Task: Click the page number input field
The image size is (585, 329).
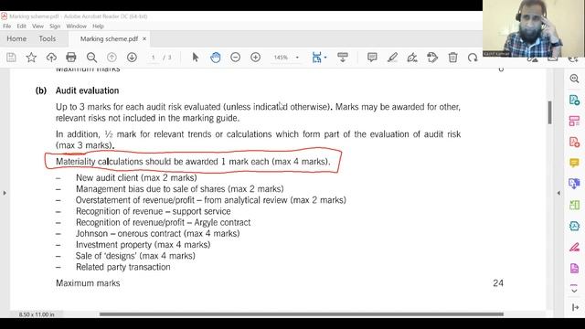Action: point(153,58)
